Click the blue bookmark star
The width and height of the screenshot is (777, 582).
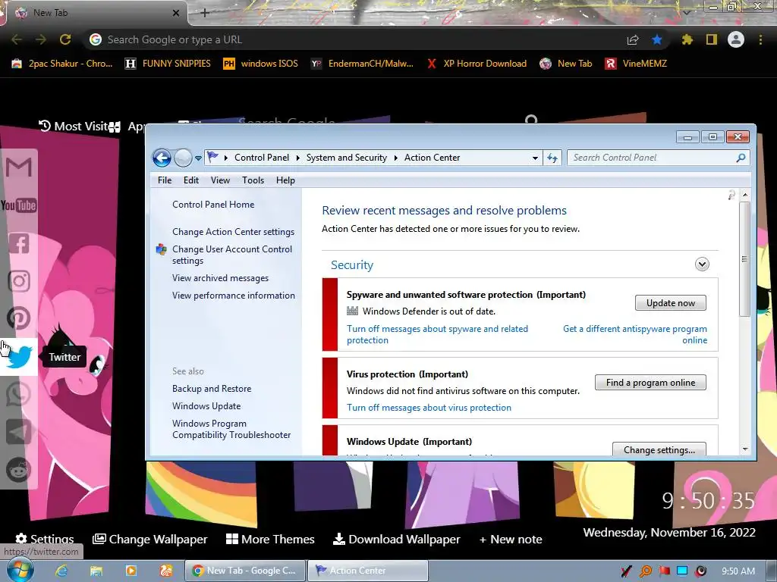pyautogui.click(x=657, y=39)
